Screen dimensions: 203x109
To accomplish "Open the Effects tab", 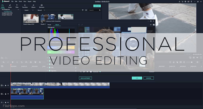I will (x=33, y=6).
